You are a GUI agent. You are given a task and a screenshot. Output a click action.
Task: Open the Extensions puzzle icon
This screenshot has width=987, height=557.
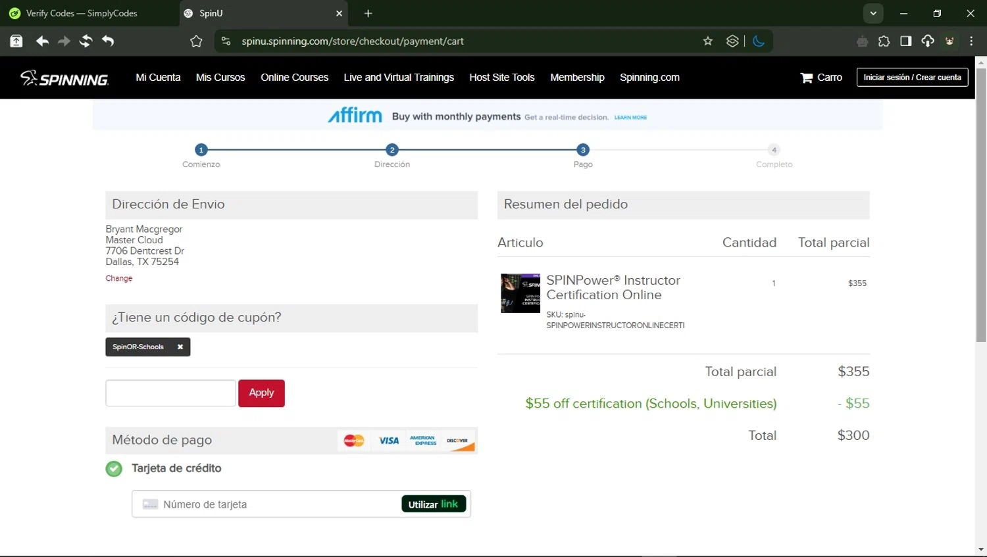884,41
